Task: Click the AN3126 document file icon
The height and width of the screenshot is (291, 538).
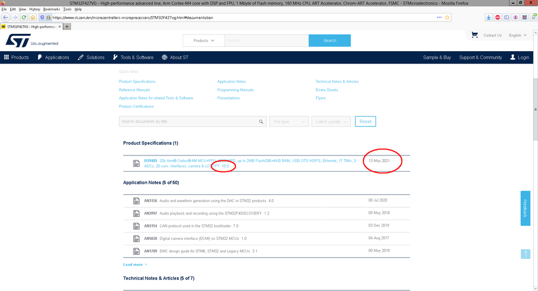Action: 136,201
